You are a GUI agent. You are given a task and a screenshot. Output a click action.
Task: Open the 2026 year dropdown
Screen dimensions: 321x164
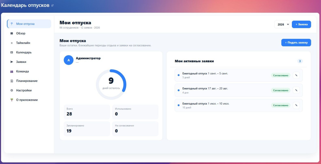[282, 24]
